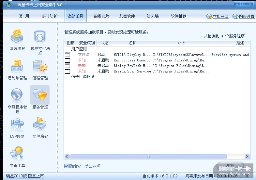
Task: Toggle the 隐藏安全等级选项 checkbox
Action: [66, 166]
